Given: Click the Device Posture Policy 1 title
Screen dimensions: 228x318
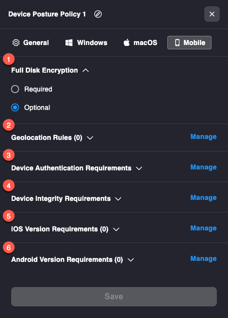Looking at the screenshot, I should point(47,14).
